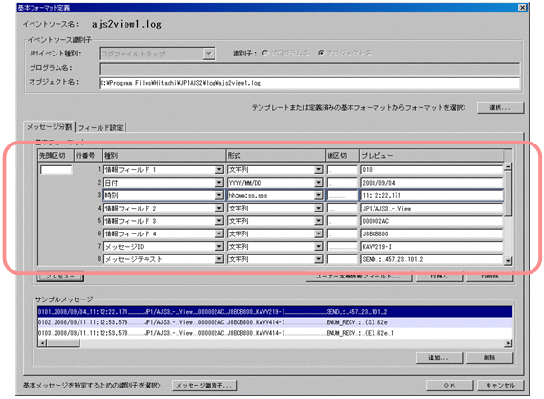
Task: Open the 種別 dropdown in row 1
Action: coord(219,170)
